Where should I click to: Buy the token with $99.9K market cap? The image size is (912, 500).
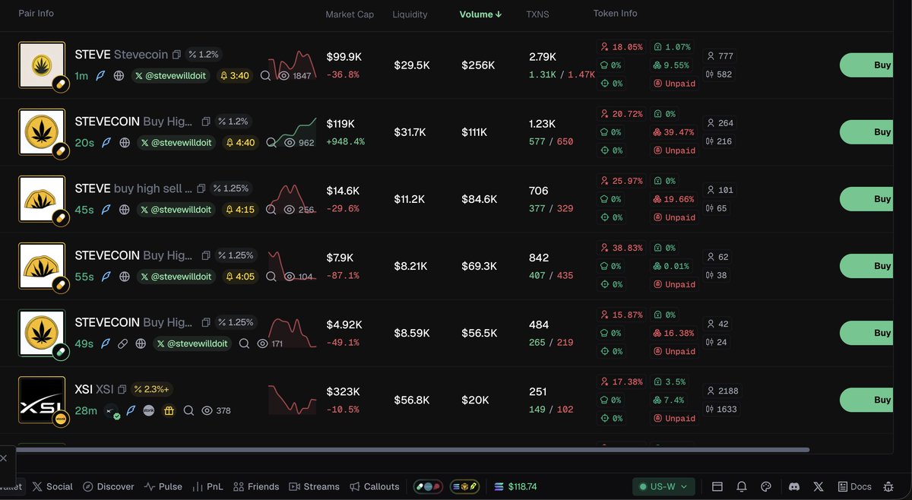point(866,65)
